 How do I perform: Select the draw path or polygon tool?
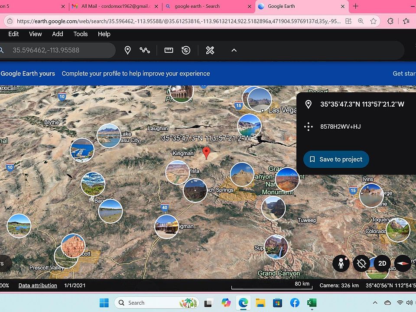point(145,50)
